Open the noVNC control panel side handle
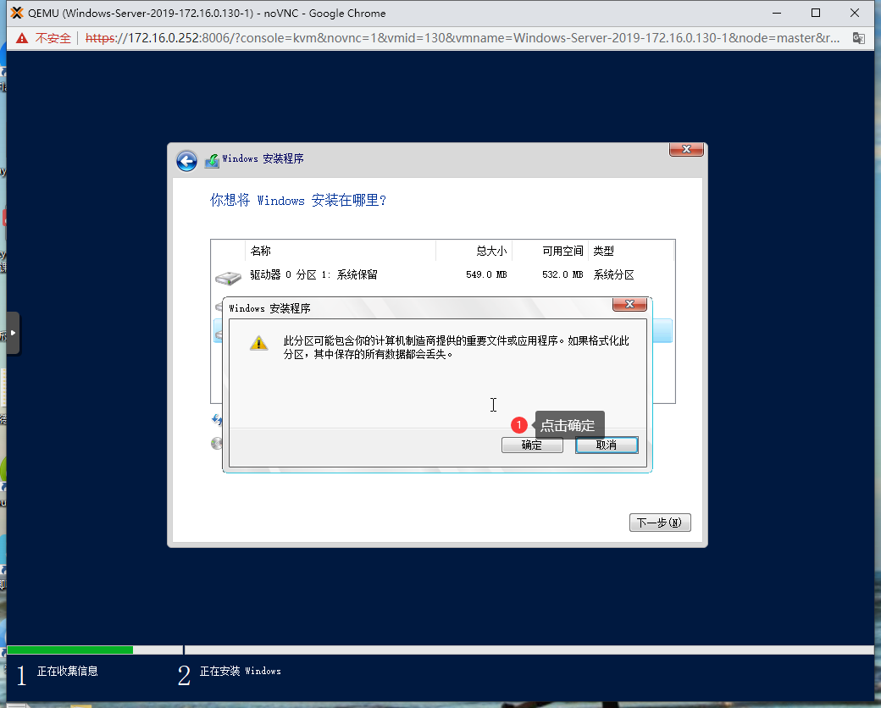Viewport: 881px width, 708px height. coord(13,333)
